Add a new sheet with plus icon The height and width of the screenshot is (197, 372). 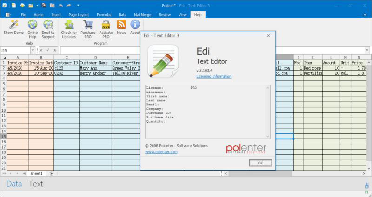52,173
